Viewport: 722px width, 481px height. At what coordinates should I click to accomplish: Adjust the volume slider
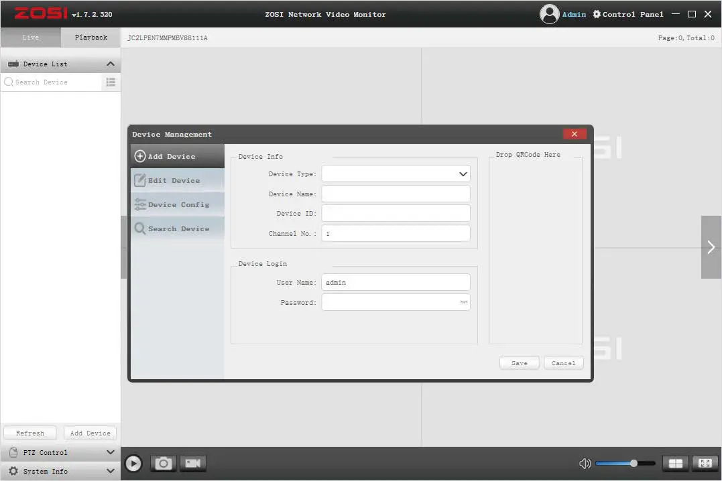(x=625, y=464)
